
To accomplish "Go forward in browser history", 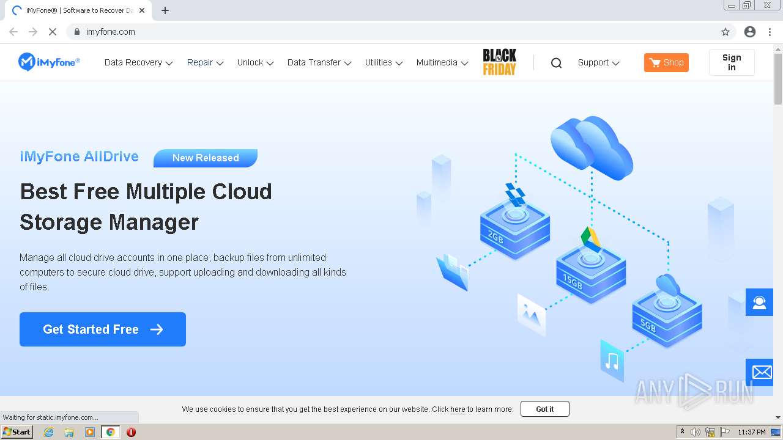I will click(x=33, y=32).
